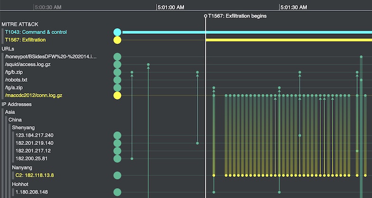Select the China tree node
This screenshot has height=198, width=372.
[x=15, y=120]
